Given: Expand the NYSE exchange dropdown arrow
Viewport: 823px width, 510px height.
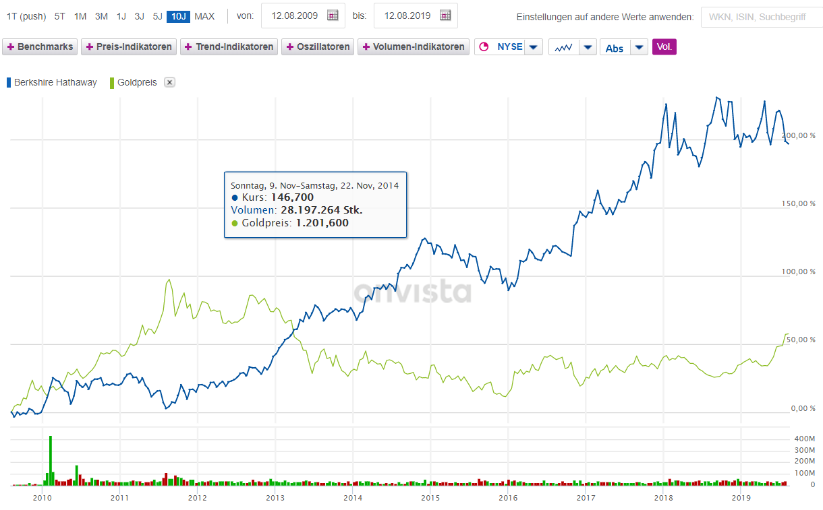Looking at the screenshot, I should click(x=534, y=47).
